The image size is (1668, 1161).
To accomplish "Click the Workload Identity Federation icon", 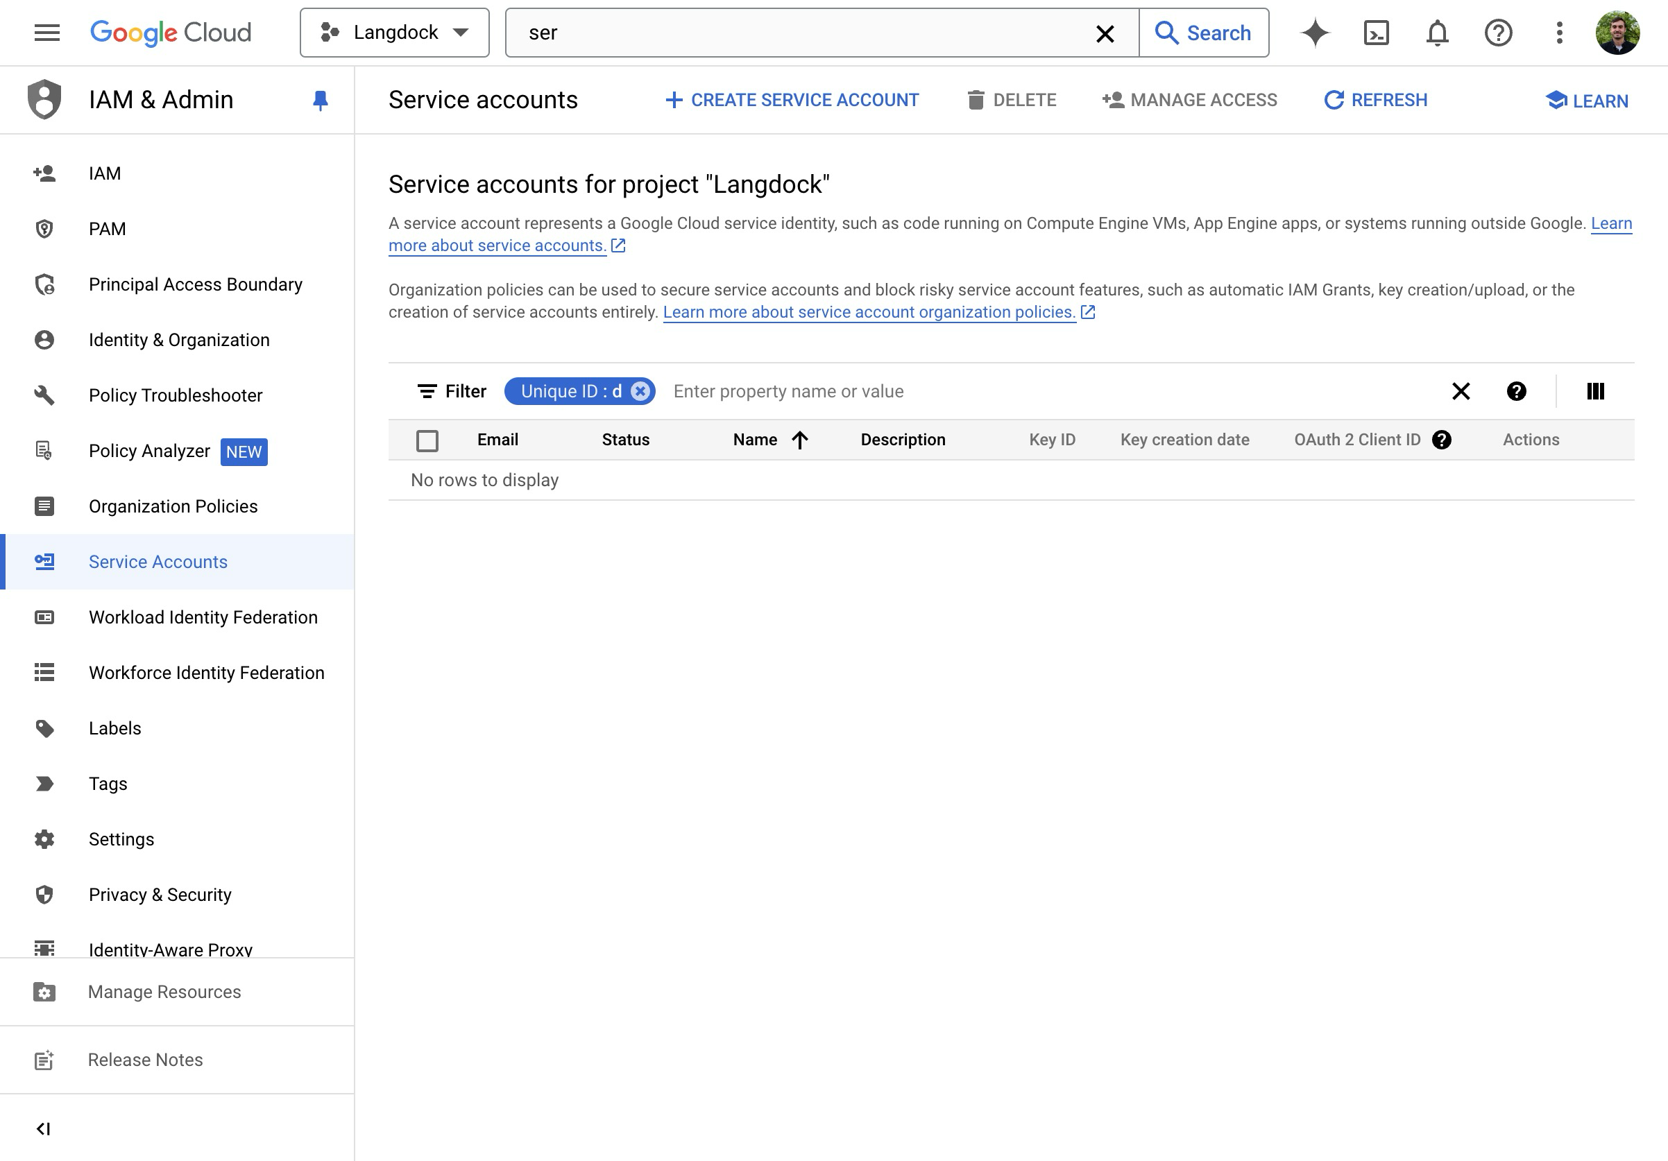I will tap(44, 617).
